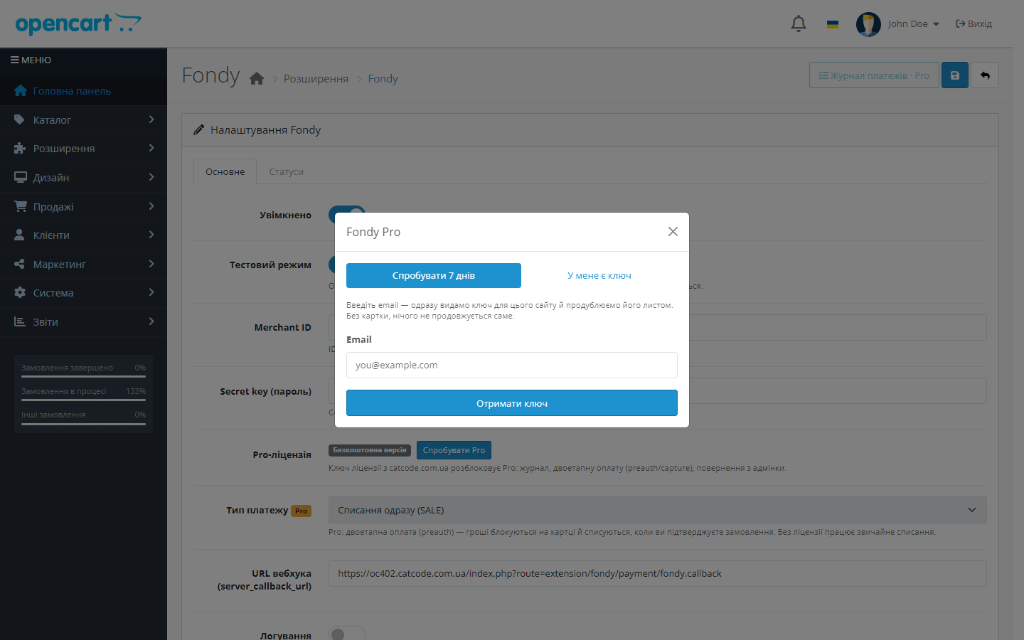This screenshot has width=1024, height=640.
Task: Click Замовлення в процесі progress bar
Action: tap(83, 400)
